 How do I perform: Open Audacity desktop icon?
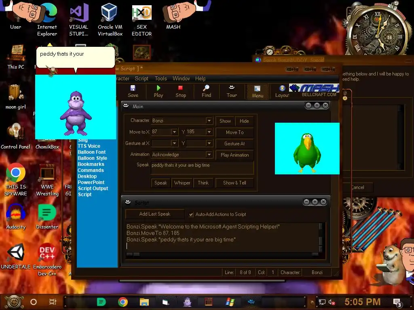pyautogui.click(x=16, y=217)
